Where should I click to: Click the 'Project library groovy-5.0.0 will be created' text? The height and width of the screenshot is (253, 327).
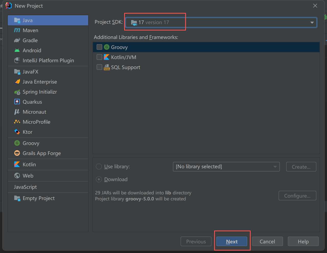(141, 199)
